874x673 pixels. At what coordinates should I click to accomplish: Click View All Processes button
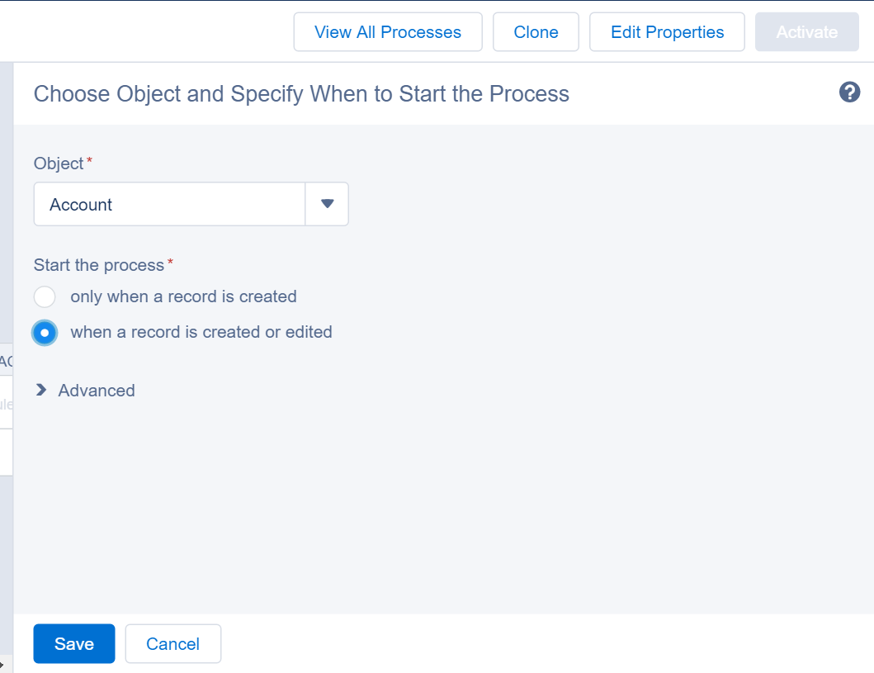(x=388, y=32)
